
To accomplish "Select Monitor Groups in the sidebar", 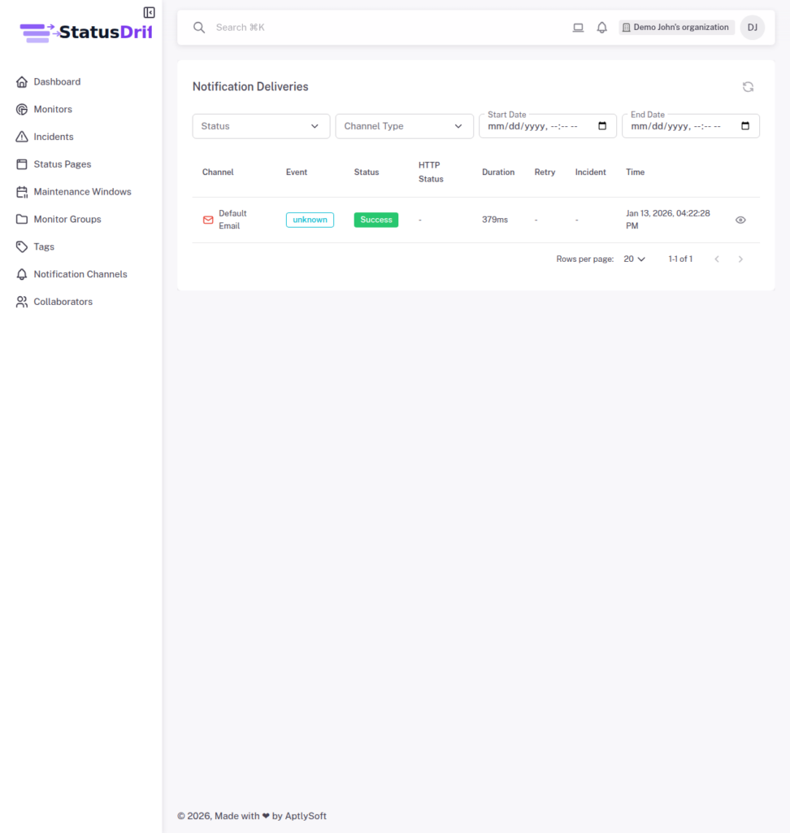I will coord(69,219).
